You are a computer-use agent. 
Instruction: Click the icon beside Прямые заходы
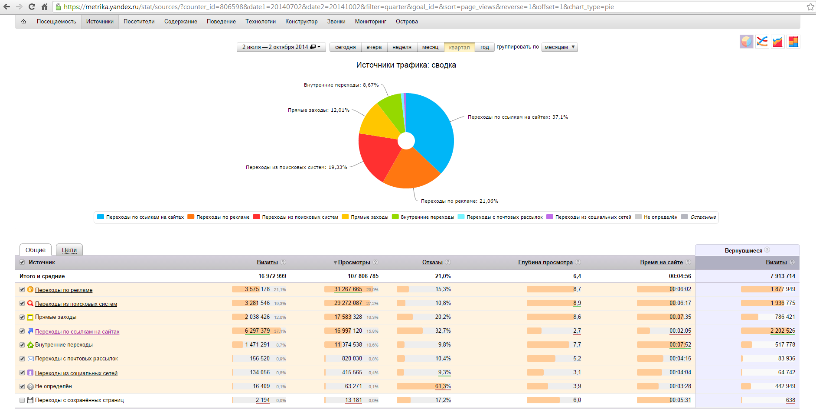[30, 317]
